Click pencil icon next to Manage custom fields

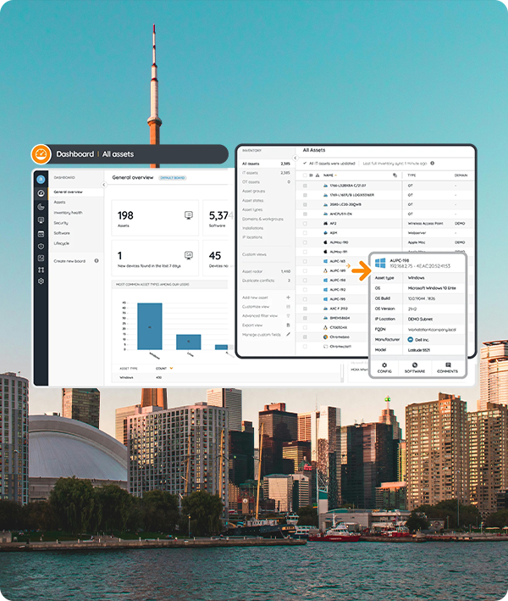tap(289, 334)
